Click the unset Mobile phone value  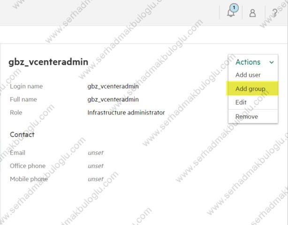(96, 179)
